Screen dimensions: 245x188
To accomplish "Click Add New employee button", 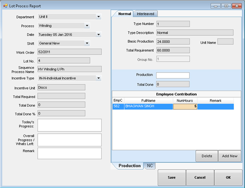I will point(229,156).
